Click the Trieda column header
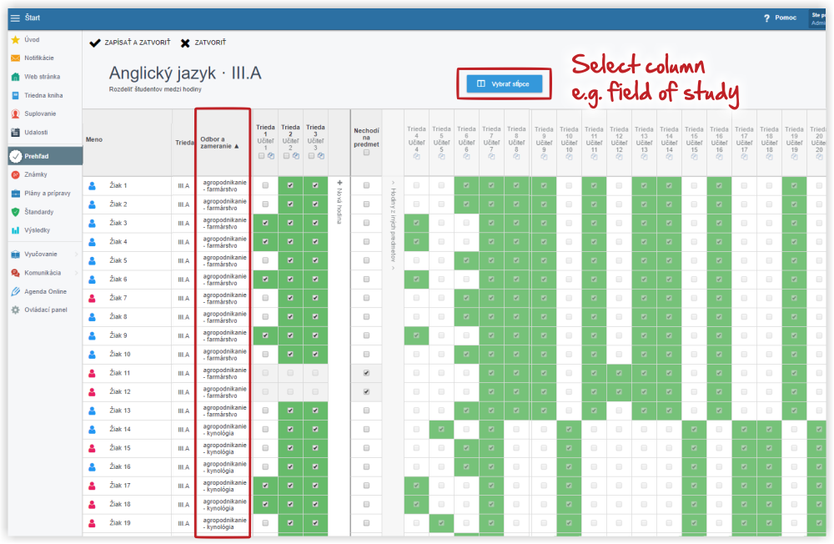The image size is (834, 544). (x=184, y=144)
